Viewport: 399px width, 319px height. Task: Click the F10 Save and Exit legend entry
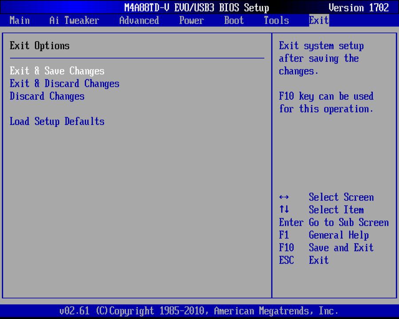tap(325, 248)
